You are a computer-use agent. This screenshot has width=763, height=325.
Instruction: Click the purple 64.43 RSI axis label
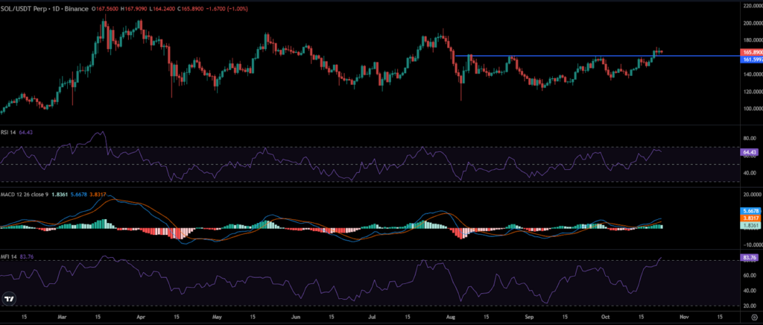pyautogui.click(x=748, y=153)
